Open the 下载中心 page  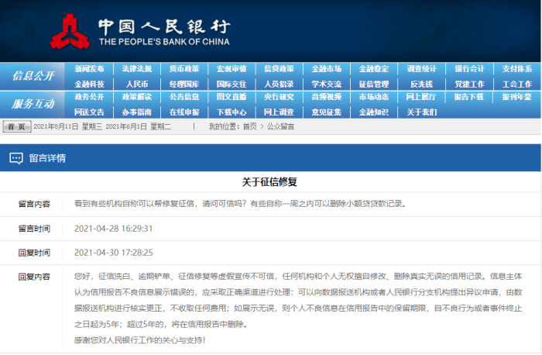pos(232,112)
